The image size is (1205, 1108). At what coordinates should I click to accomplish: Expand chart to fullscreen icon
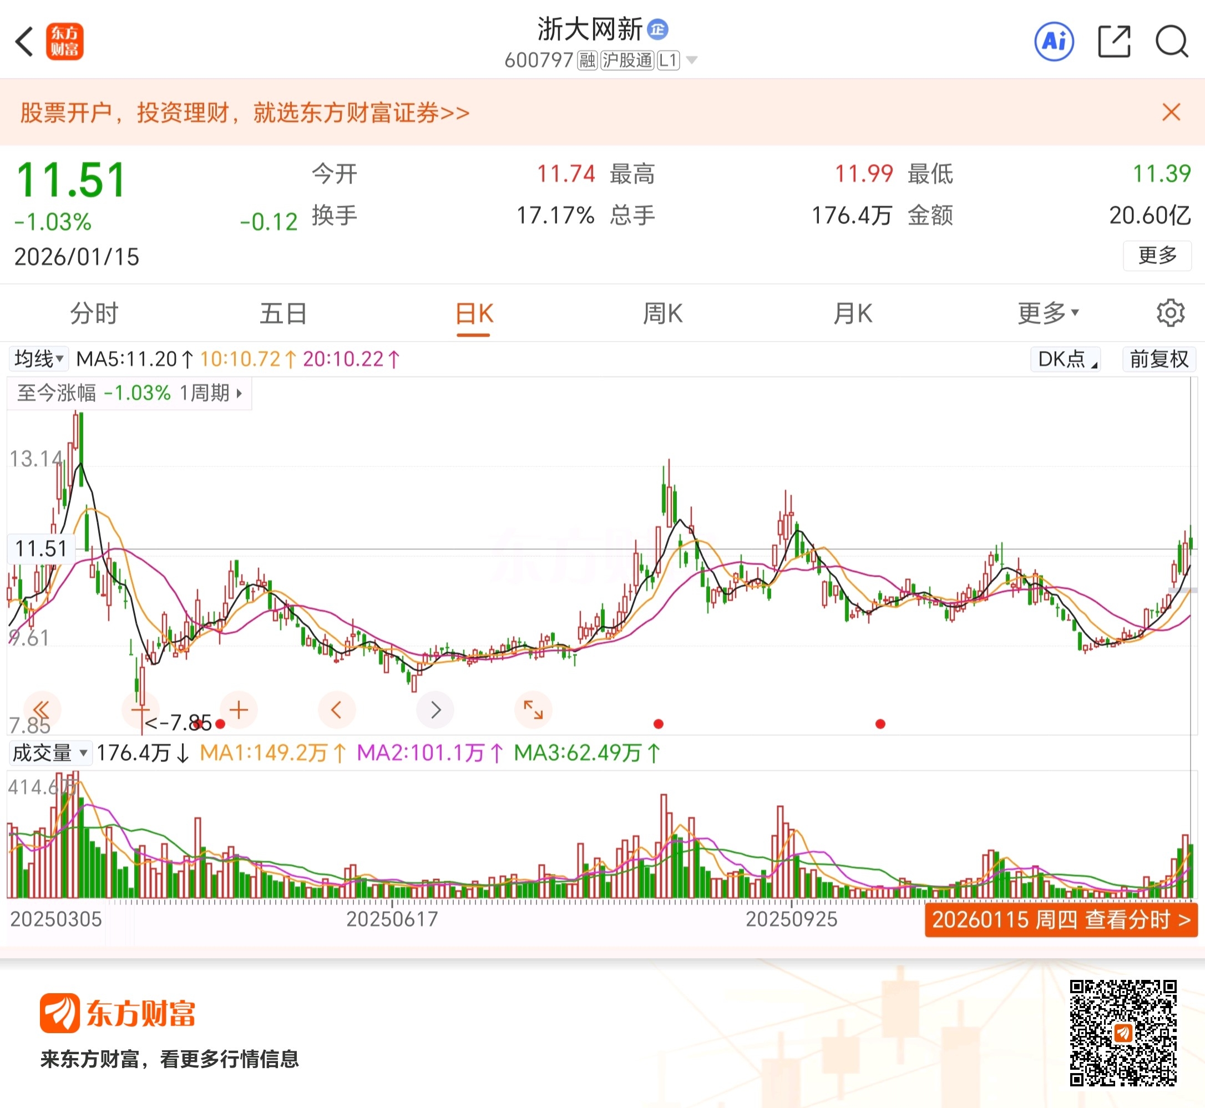[x=533, y=710]
